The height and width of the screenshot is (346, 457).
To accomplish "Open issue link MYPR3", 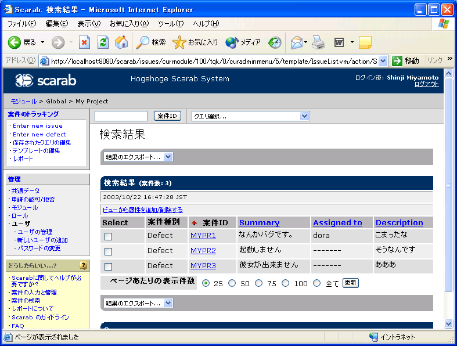I will (203, 265).
